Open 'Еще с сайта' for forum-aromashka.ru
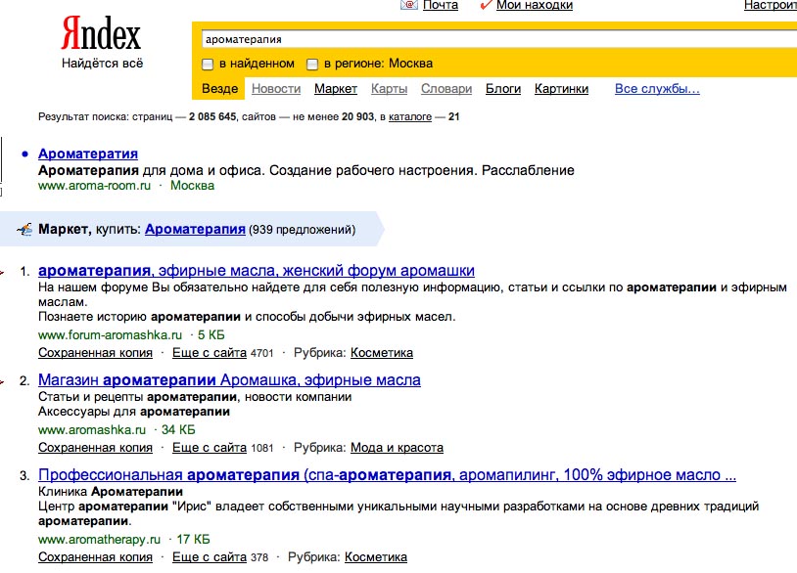Screen dimensions: 797x573 (210, 353)
